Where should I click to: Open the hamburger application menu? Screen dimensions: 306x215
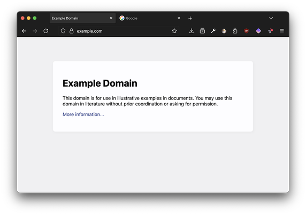(x=282, y=31)
